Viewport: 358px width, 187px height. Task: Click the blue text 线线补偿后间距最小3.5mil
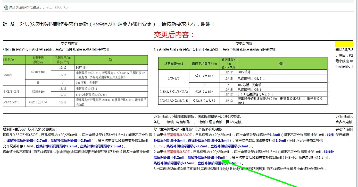tap(174, 163)
